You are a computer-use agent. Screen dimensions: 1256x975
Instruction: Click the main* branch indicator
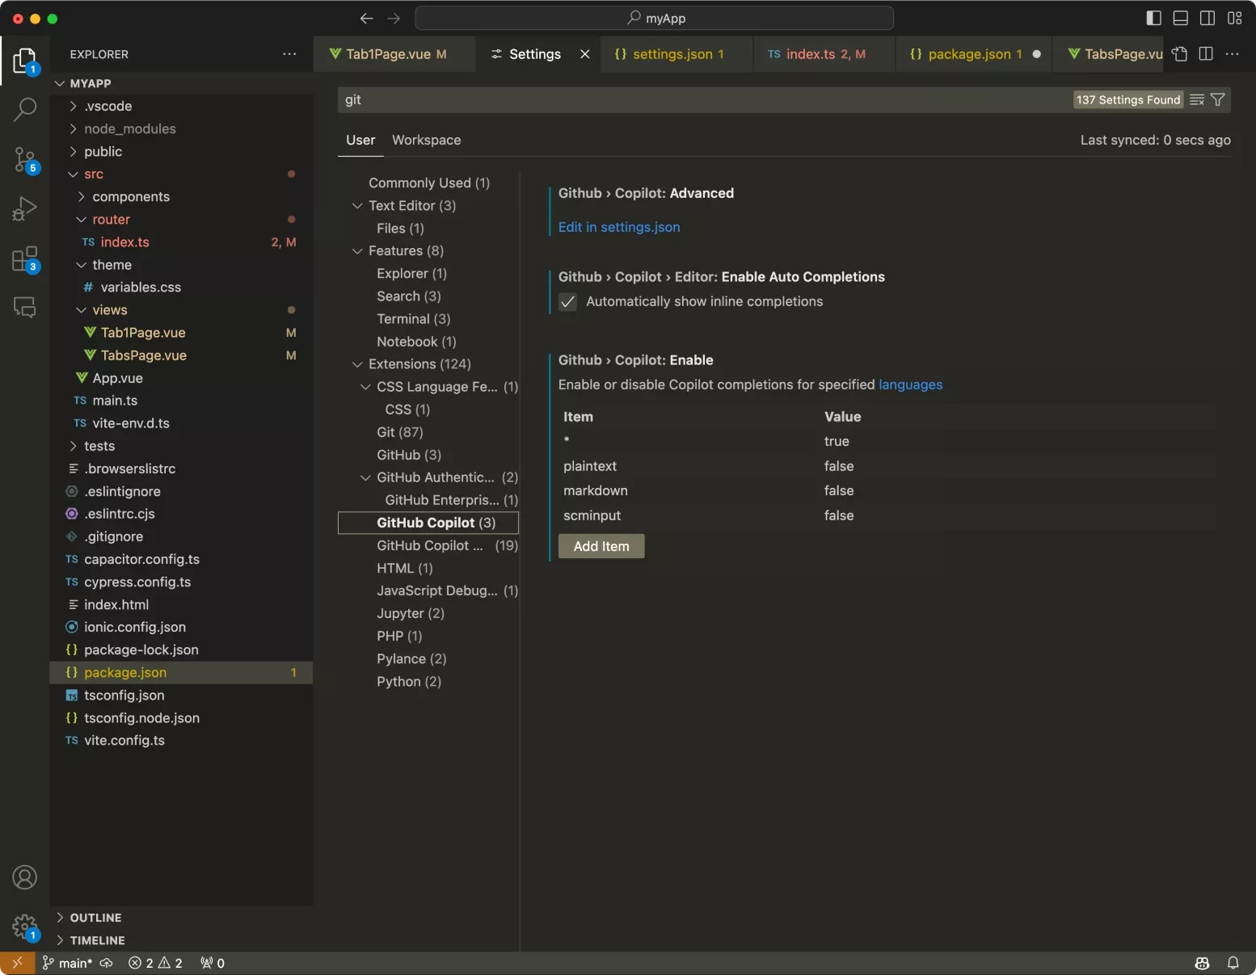(67, 963)
